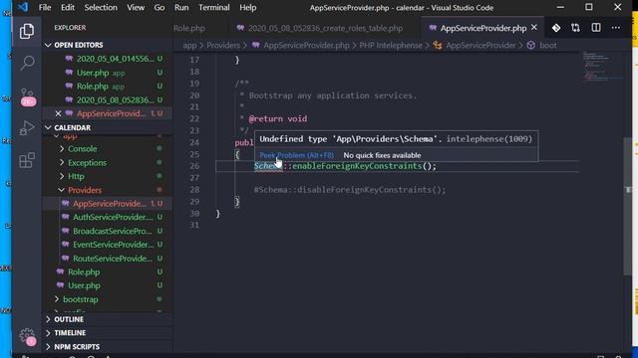Image resolution: width=638 pixels, height=358 pixels.
Task: Click the 'app' breadcrumb segment
Action: pyautogui.click(x=189, y=46)
